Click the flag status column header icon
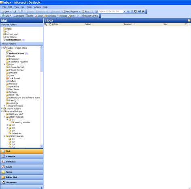This screenshot has height=189, width=191. click(186, 24)
